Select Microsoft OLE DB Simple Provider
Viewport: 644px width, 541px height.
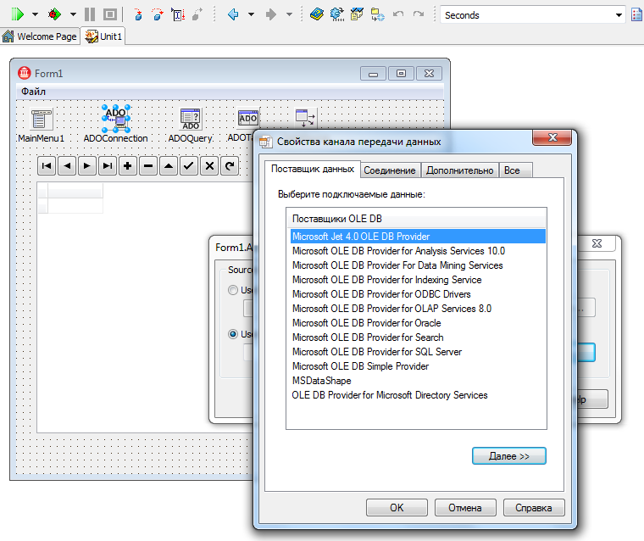[x=418, y=365]
